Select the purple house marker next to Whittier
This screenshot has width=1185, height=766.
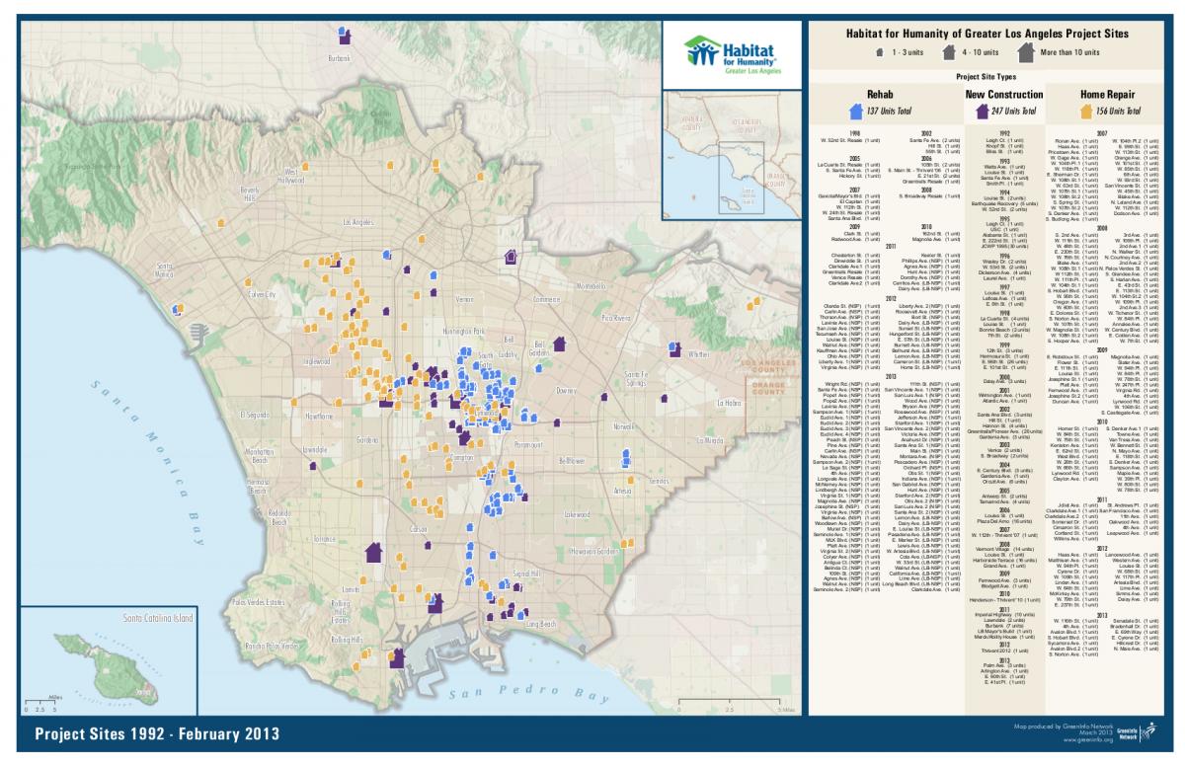tap(673, 347)
